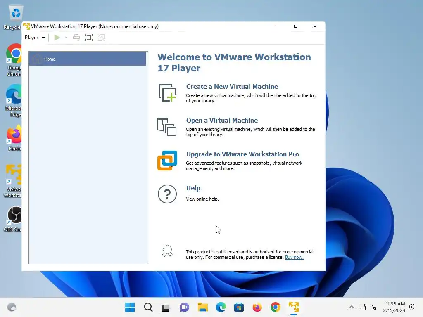Click the muted volume tray icon
The height and width of the screenshot is (317, 423).
(373, 307)
